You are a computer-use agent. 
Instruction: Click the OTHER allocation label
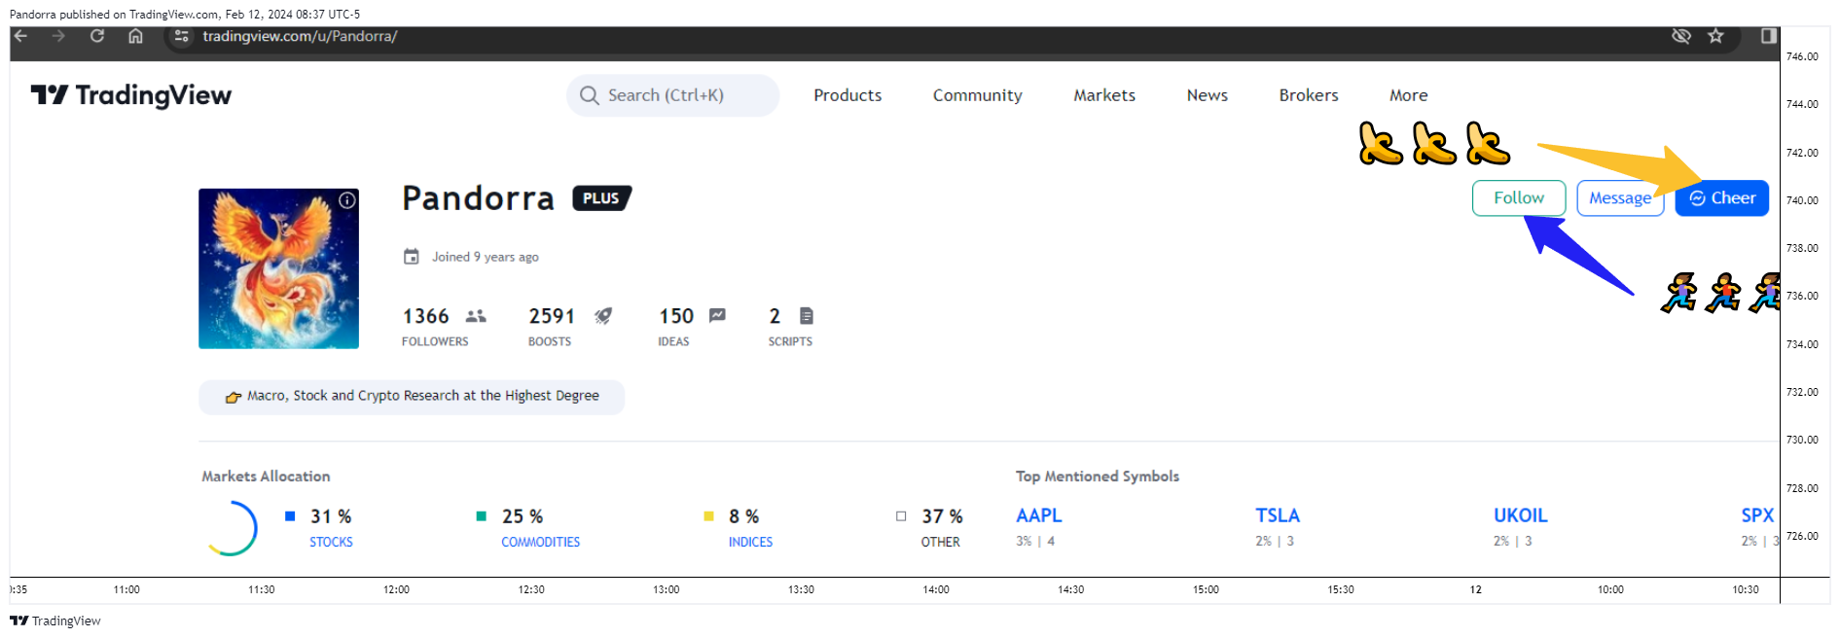tap(940, 542)
